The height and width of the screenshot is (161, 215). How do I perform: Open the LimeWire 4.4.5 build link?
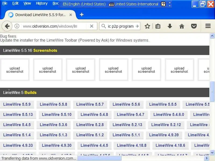coord(94,145)
